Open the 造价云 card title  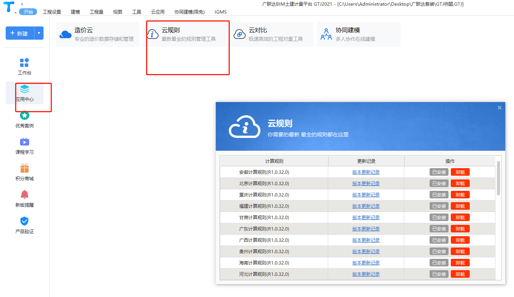click(84, 30)
